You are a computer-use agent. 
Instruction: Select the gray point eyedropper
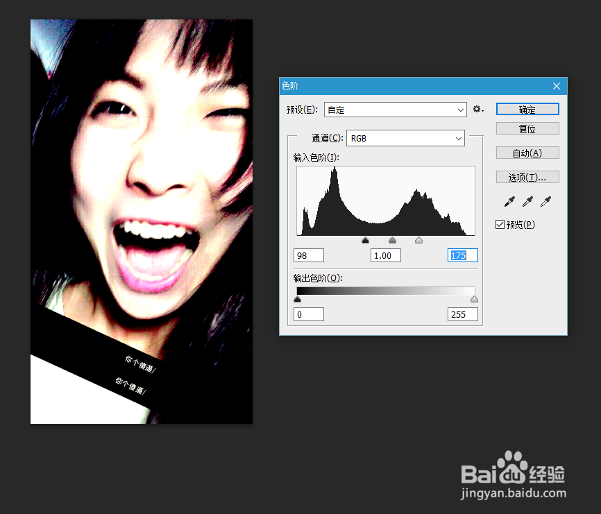(528, 201)
